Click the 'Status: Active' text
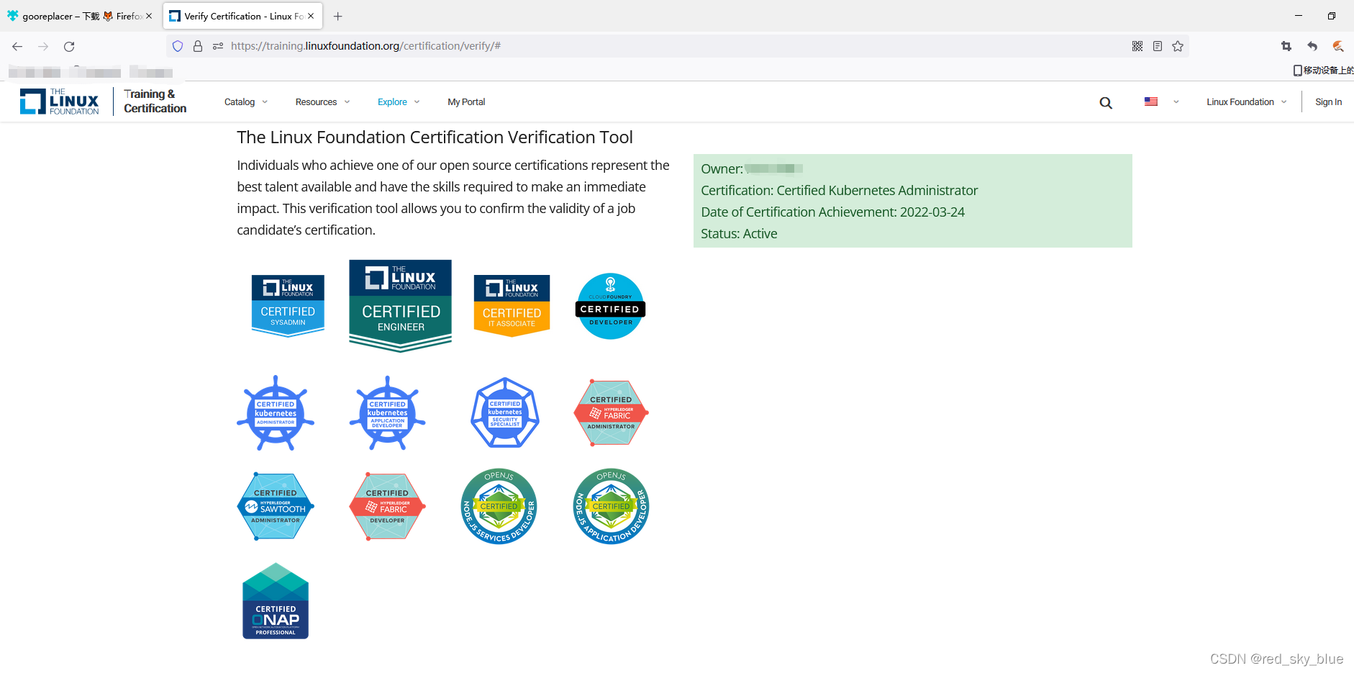Image resolution: width=1354 pixels, height=673 pixels. point(739,234)
